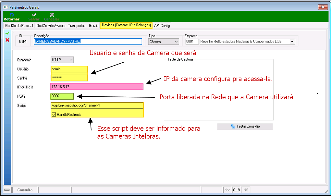Open the Protocolo HTTP dropdown

coord(62,60)
